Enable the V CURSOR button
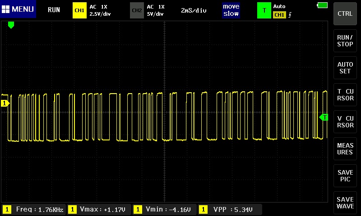Viewport: 361px width, 216px height. (345, 121)
